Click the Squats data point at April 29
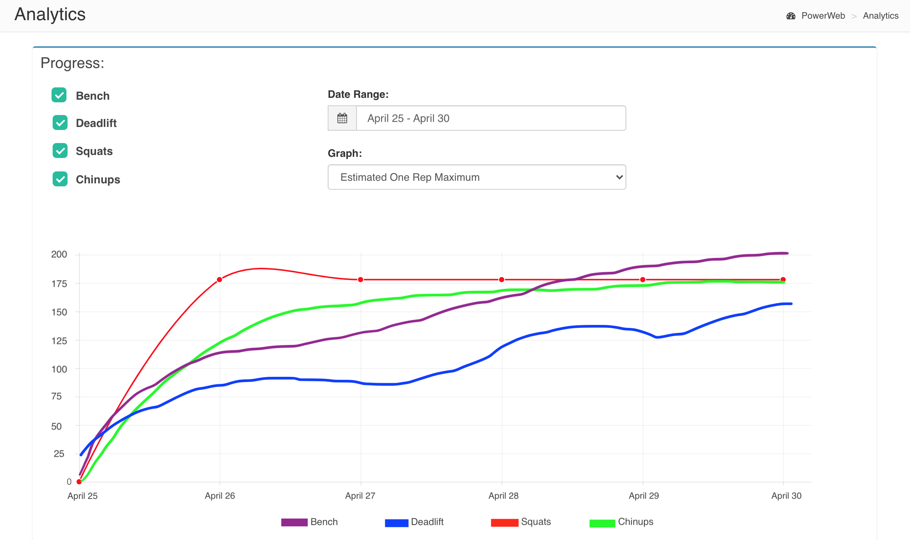Screen dimensions: 910x540 coord(643,279)
